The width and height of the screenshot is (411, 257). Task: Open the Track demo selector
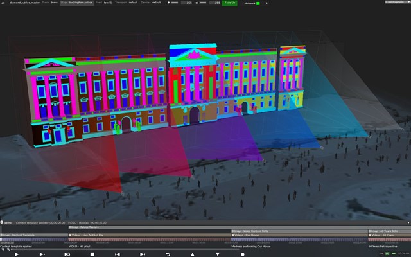coord(50,3)
